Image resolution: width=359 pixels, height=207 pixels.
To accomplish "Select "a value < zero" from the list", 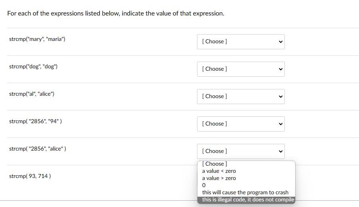I will (219, 171).
